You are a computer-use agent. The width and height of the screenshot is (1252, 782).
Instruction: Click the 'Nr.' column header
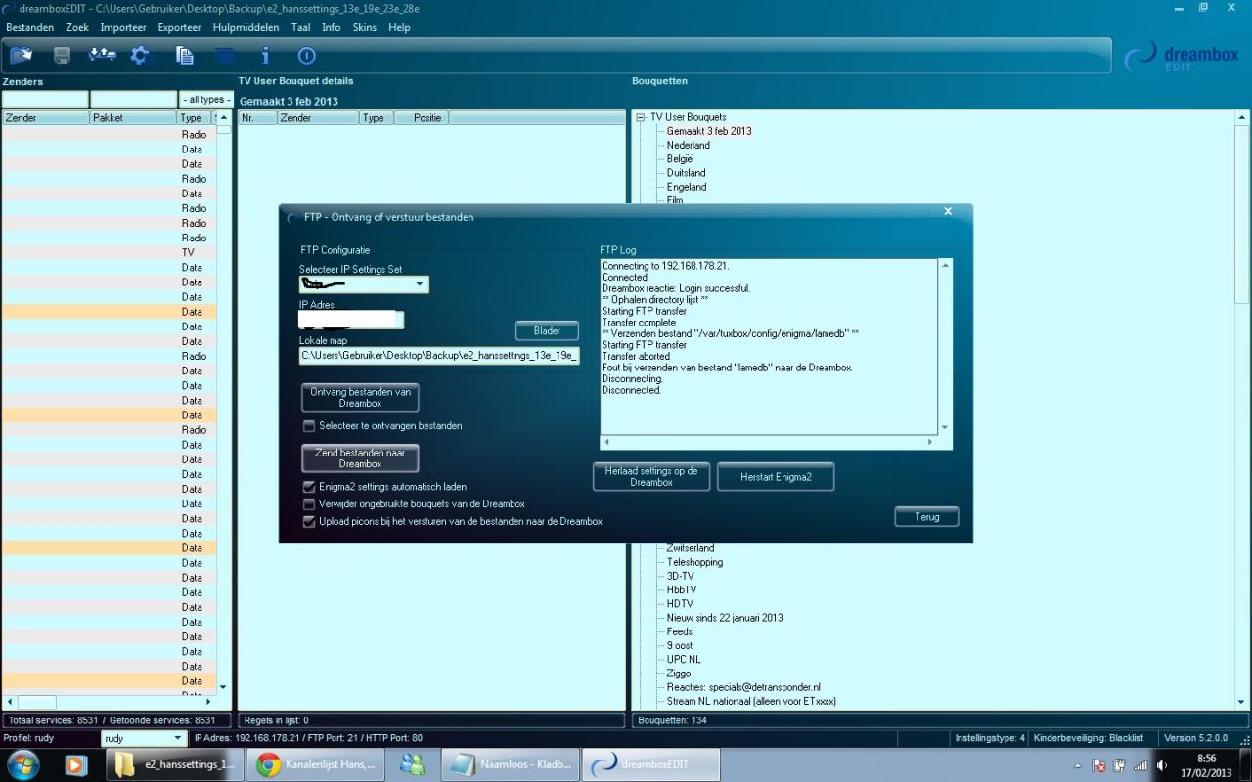[x=257, y=118]
